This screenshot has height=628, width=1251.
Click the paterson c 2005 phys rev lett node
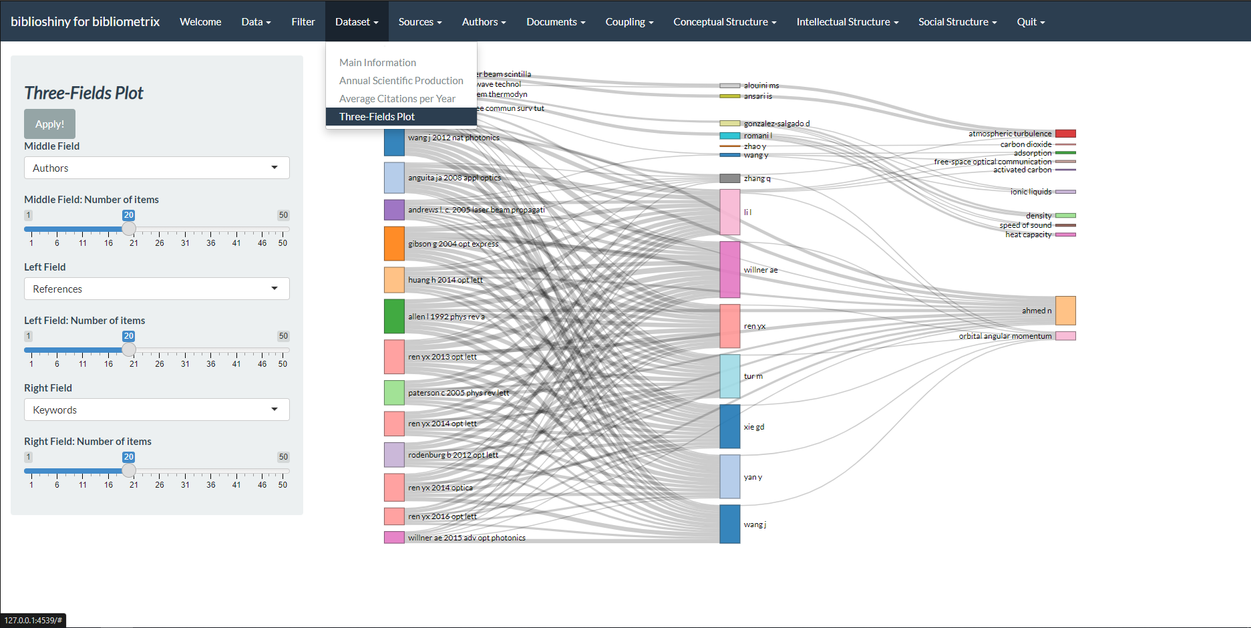tap(394, 393)
